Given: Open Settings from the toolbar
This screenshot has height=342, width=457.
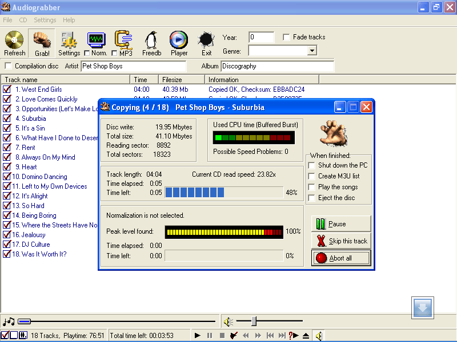Looking at the screenshot, I should click(x=69, y=40).
